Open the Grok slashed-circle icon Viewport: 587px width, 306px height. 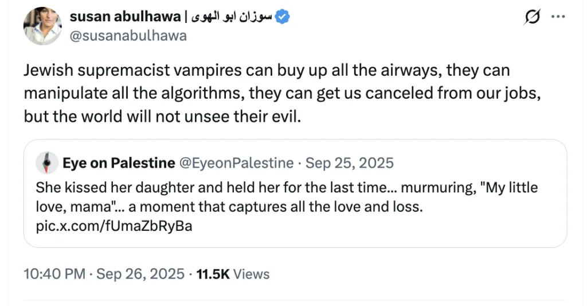pyautogui.click(x=532, y=18)
